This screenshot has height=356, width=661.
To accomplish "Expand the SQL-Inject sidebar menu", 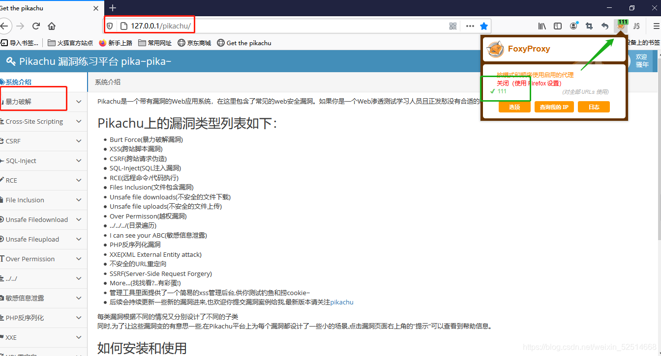I will click(43, 161).
